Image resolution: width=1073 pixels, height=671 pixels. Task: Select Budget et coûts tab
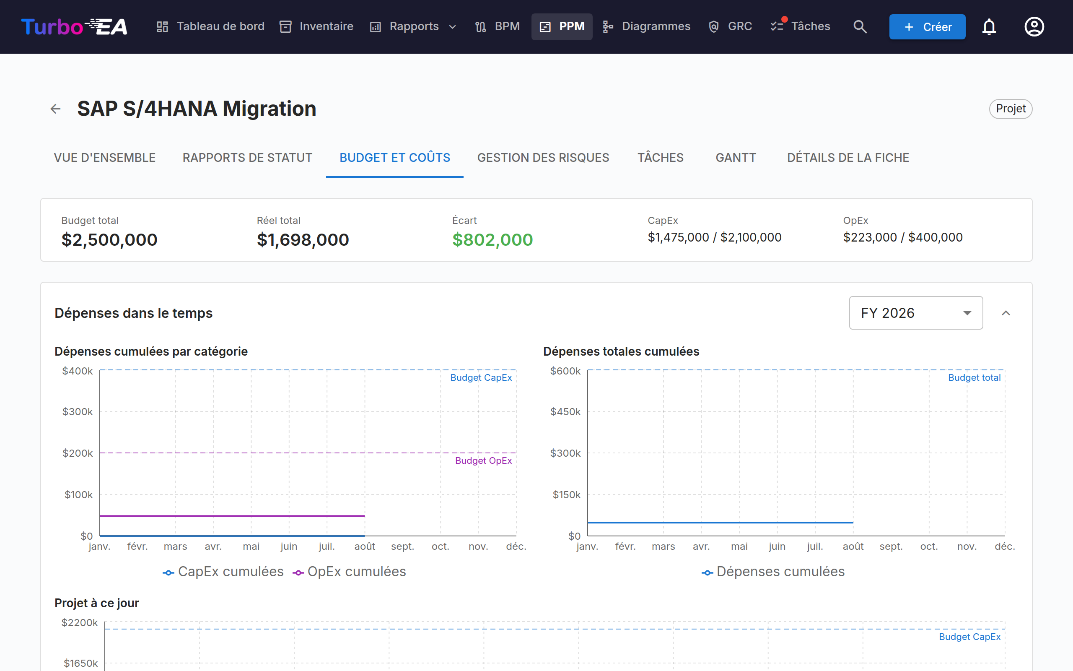point(394,158)
